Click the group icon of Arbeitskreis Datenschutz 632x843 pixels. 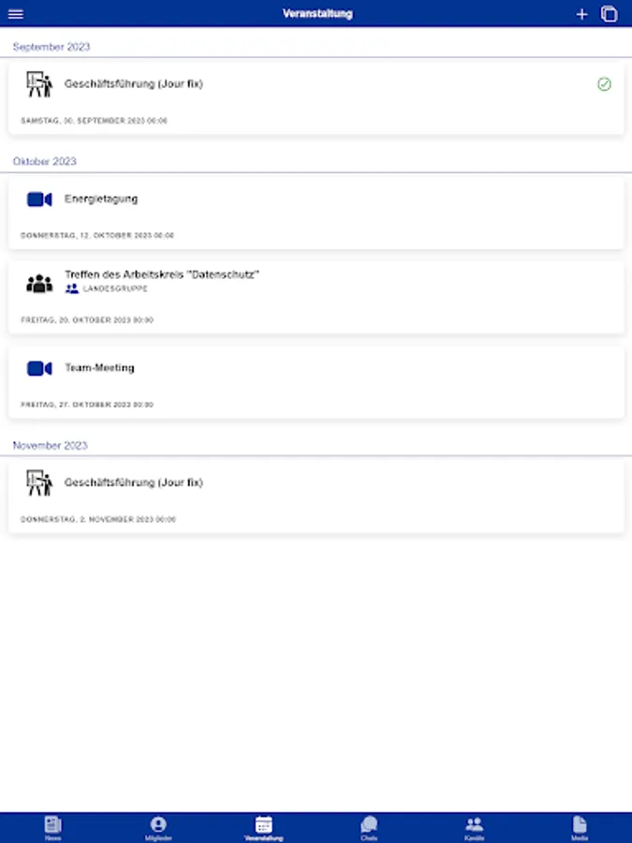39,283
